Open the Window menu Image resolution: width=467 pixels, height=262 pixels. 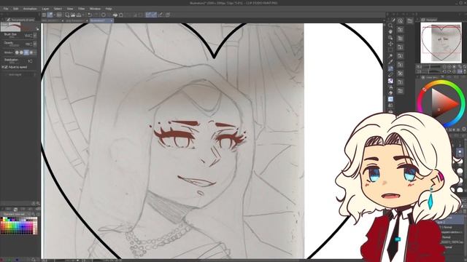[x=95, y=9]
